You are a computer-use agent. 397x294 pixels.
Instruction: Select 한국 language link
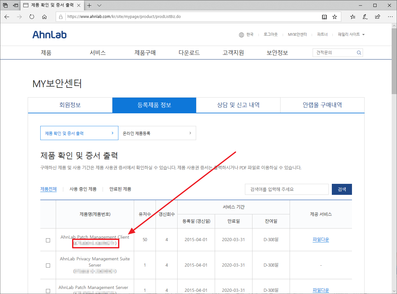(x=250, y=35)
